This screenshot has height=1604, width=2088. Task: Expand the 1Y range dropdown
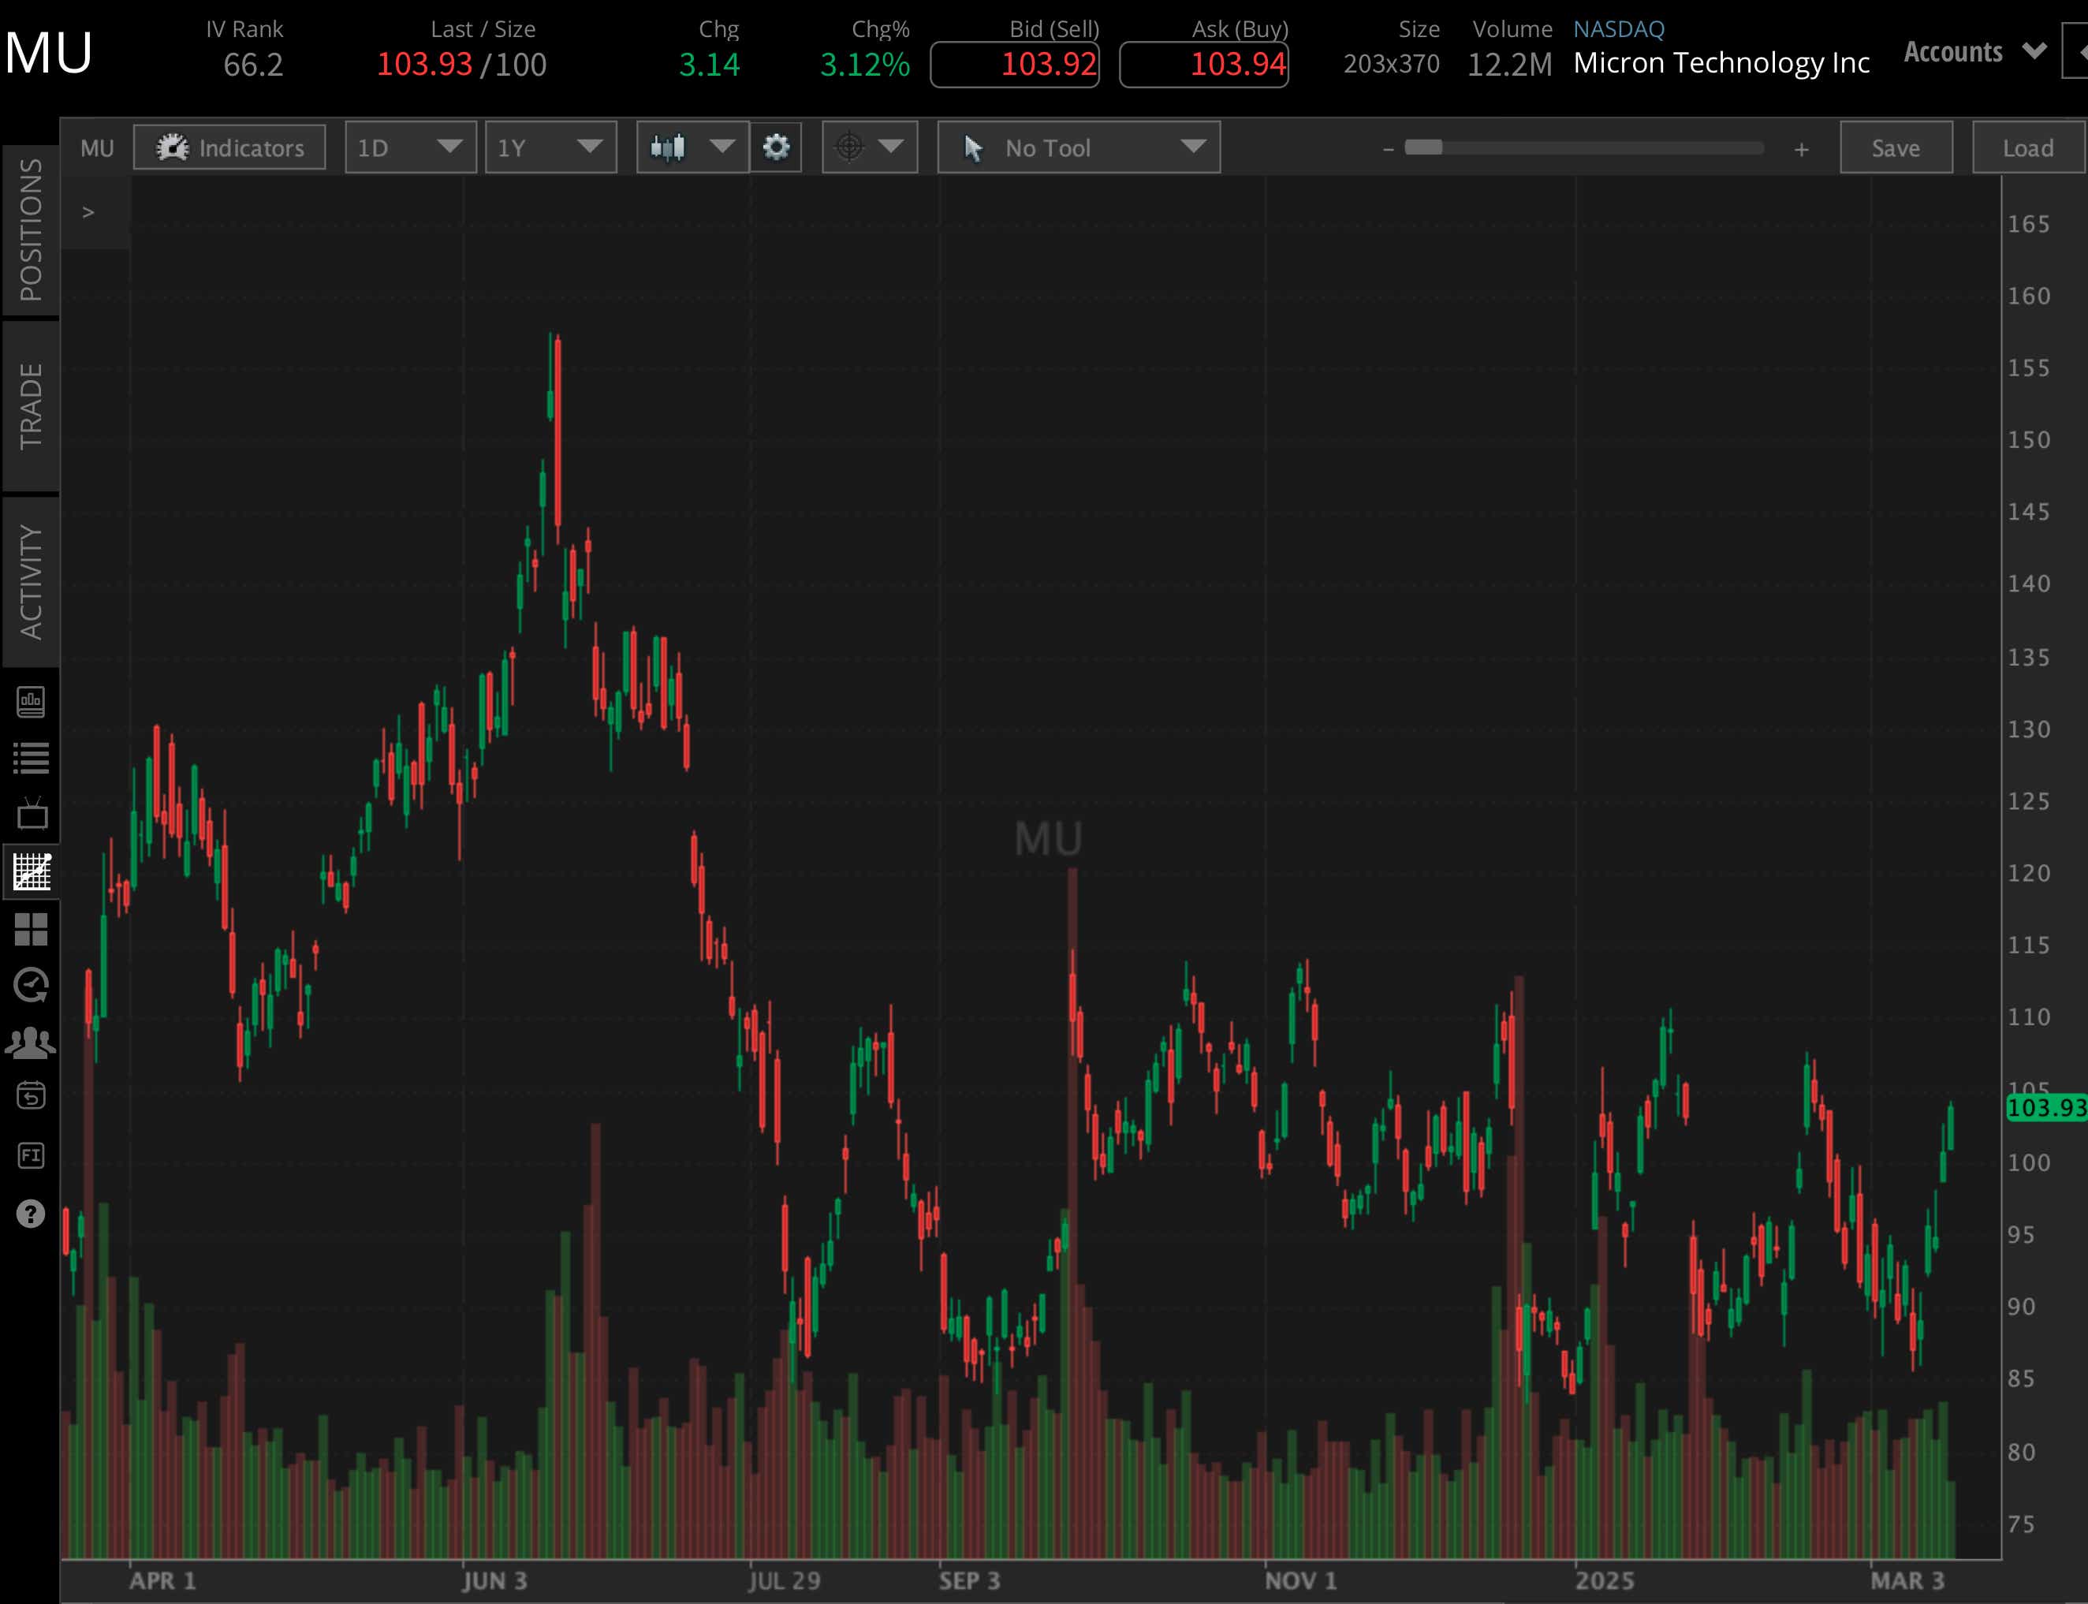click(x=551, y=147)
